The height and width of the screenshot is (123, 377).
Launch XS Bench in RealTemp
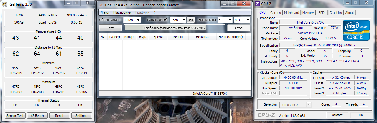point(37,116)
